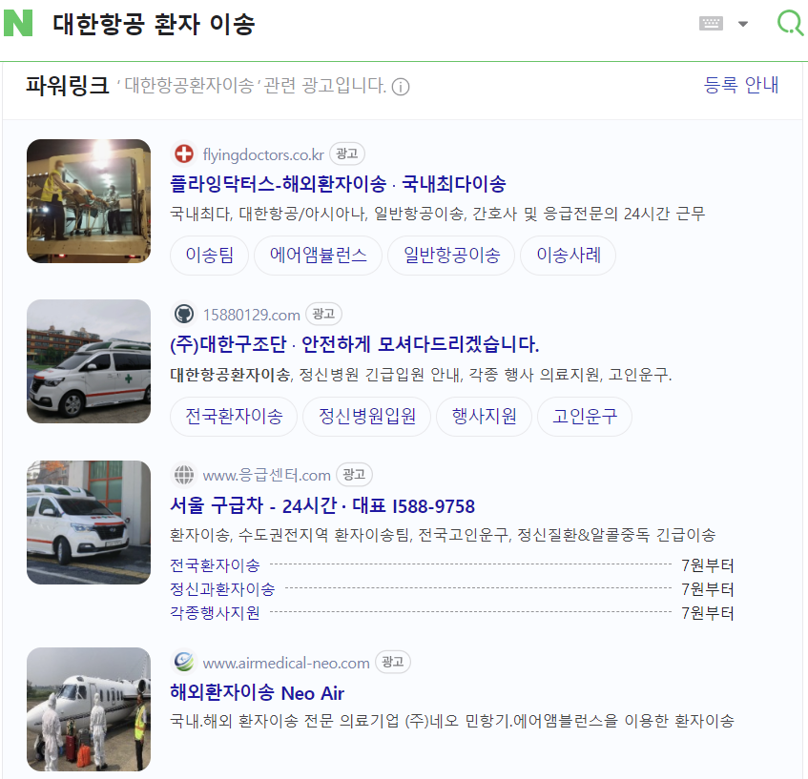Select the 일반항공이송 sub-link chip
The width and height of the screenshot is (808, 779).
(x=451, y=255)
